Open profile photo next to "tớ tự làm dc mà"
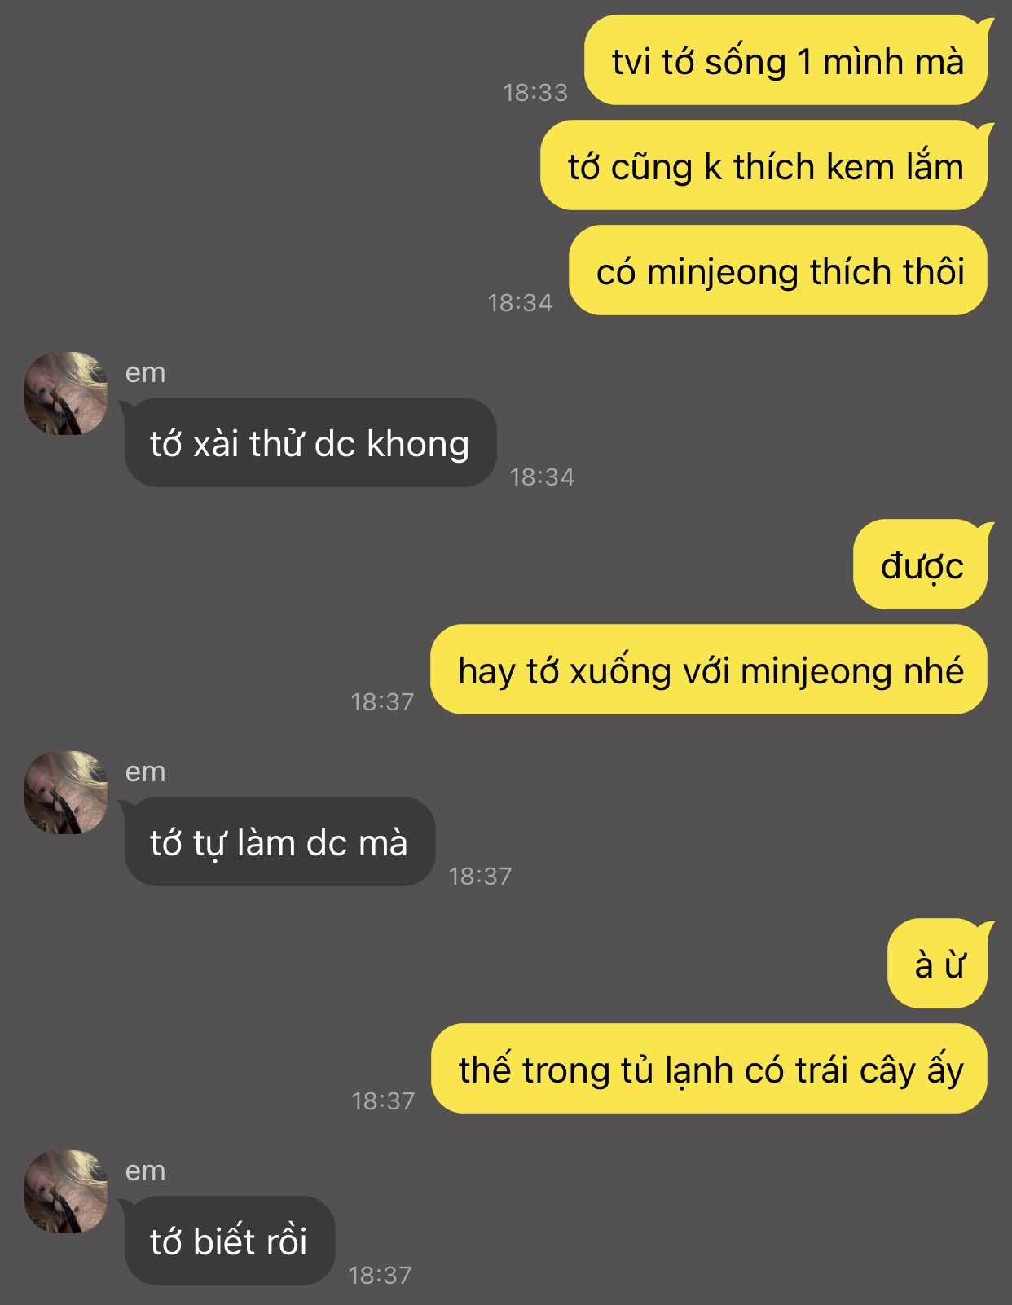 [66, 793]
